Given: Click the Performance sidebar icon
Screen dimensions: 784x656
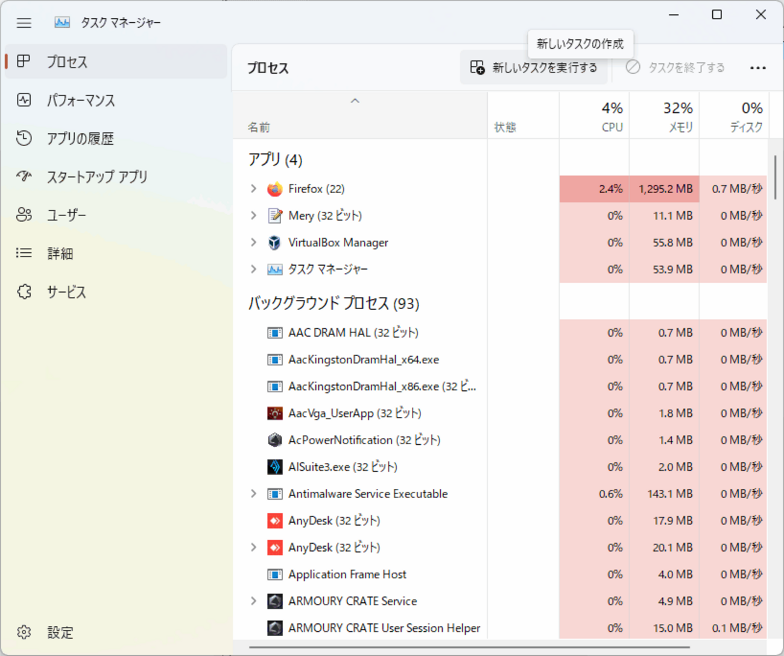Looking at the screenshot, I should click(24, 100).
